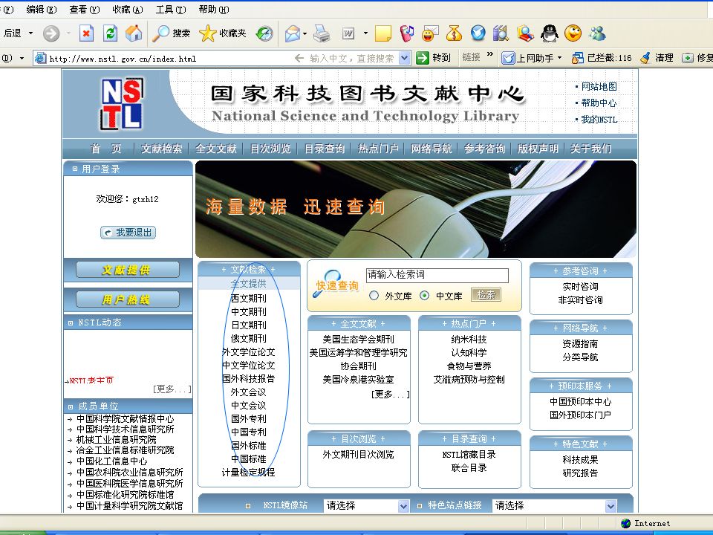Click the 我要退出 logout button
This screenshot has width=713, height=535.
tap(128, 233)
